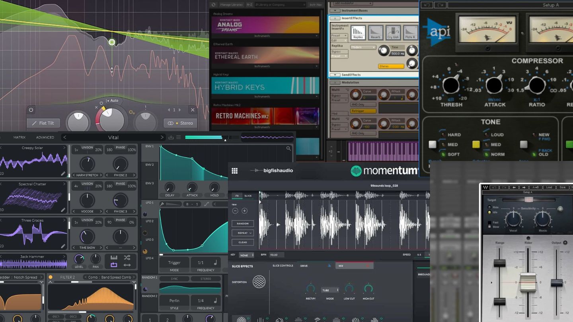The image size is (573, 322).
Task: Edit the Creepy Solar wavetable with the pencil icon
Action: (x=63, y=174)
